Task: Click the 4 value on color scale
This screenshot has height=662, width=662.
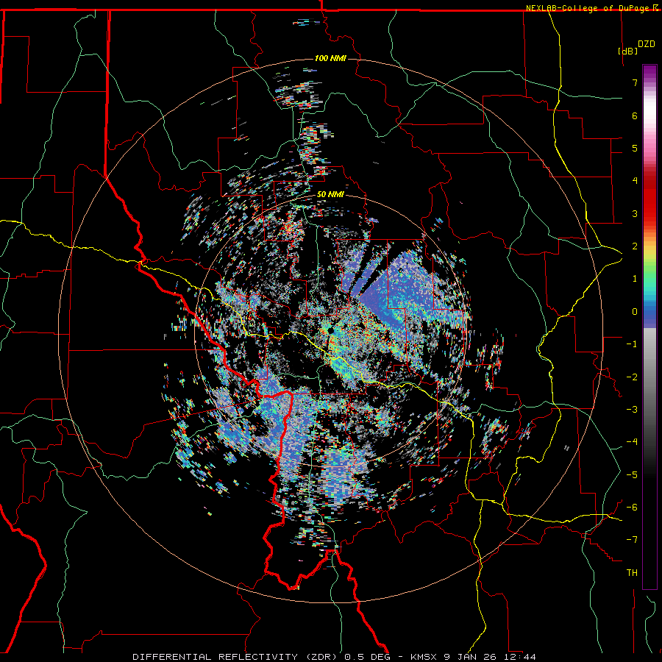Action: point(635,181)
